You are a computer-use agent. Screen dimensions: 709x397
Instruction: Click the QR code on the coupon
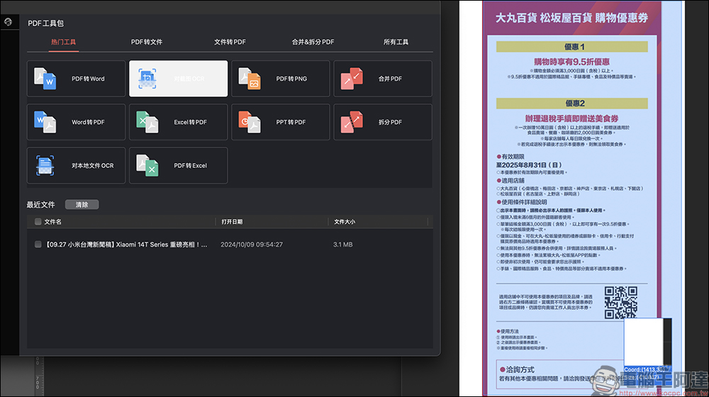coord(620,303)
